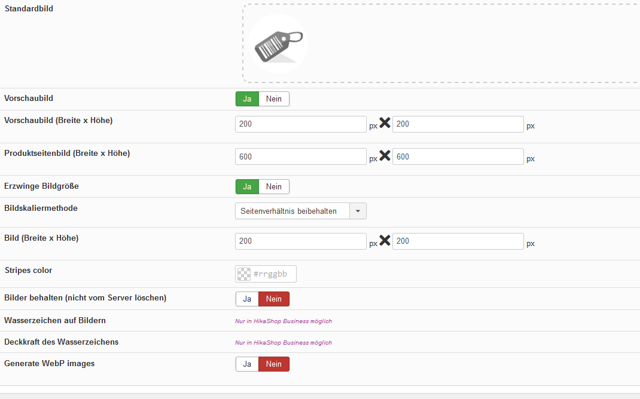Viewport: 640px width, 399px height.
Task: Click the Bild height input field
Action: [x=458, y=241]
